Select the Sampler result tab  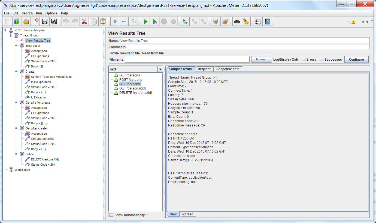click(x=180, y=69)
